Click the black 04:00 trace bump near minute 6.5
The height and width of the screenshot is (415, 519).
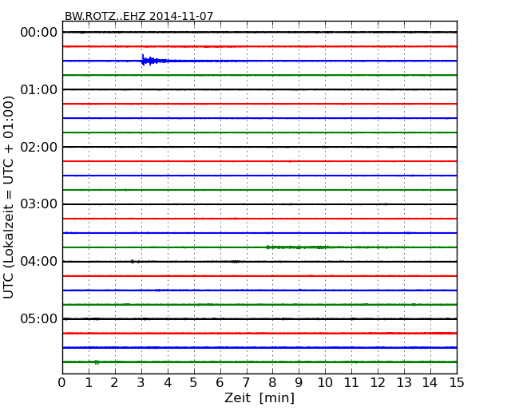pos(235,262)
